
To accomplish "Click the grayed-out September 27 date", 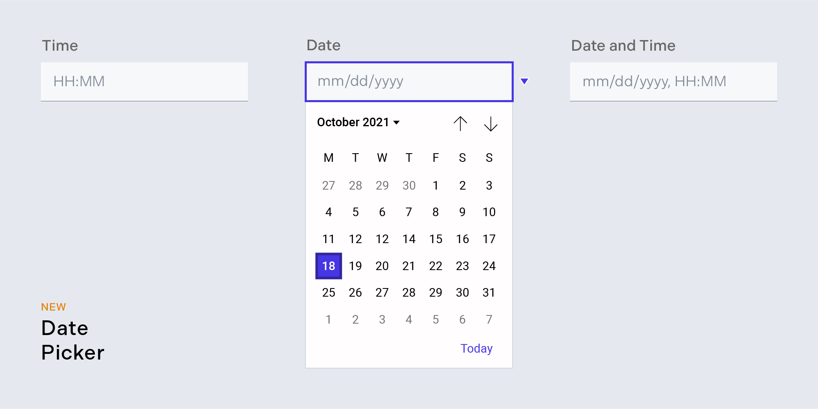I will tap(328, 185).
